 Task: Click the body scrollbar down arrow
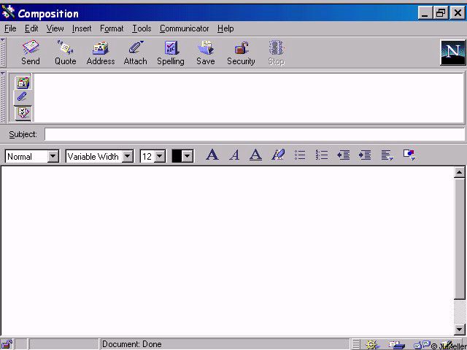point(460,330)
